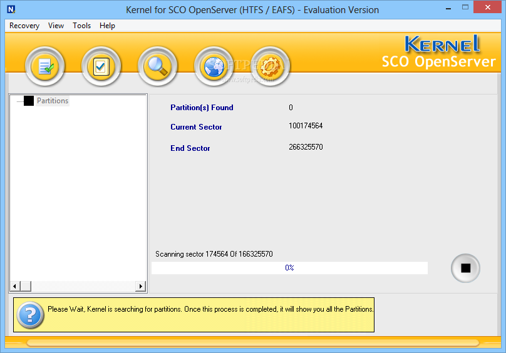
Task: Click the End Sector label
Action: pyautogui.click(x=190, y=148)
